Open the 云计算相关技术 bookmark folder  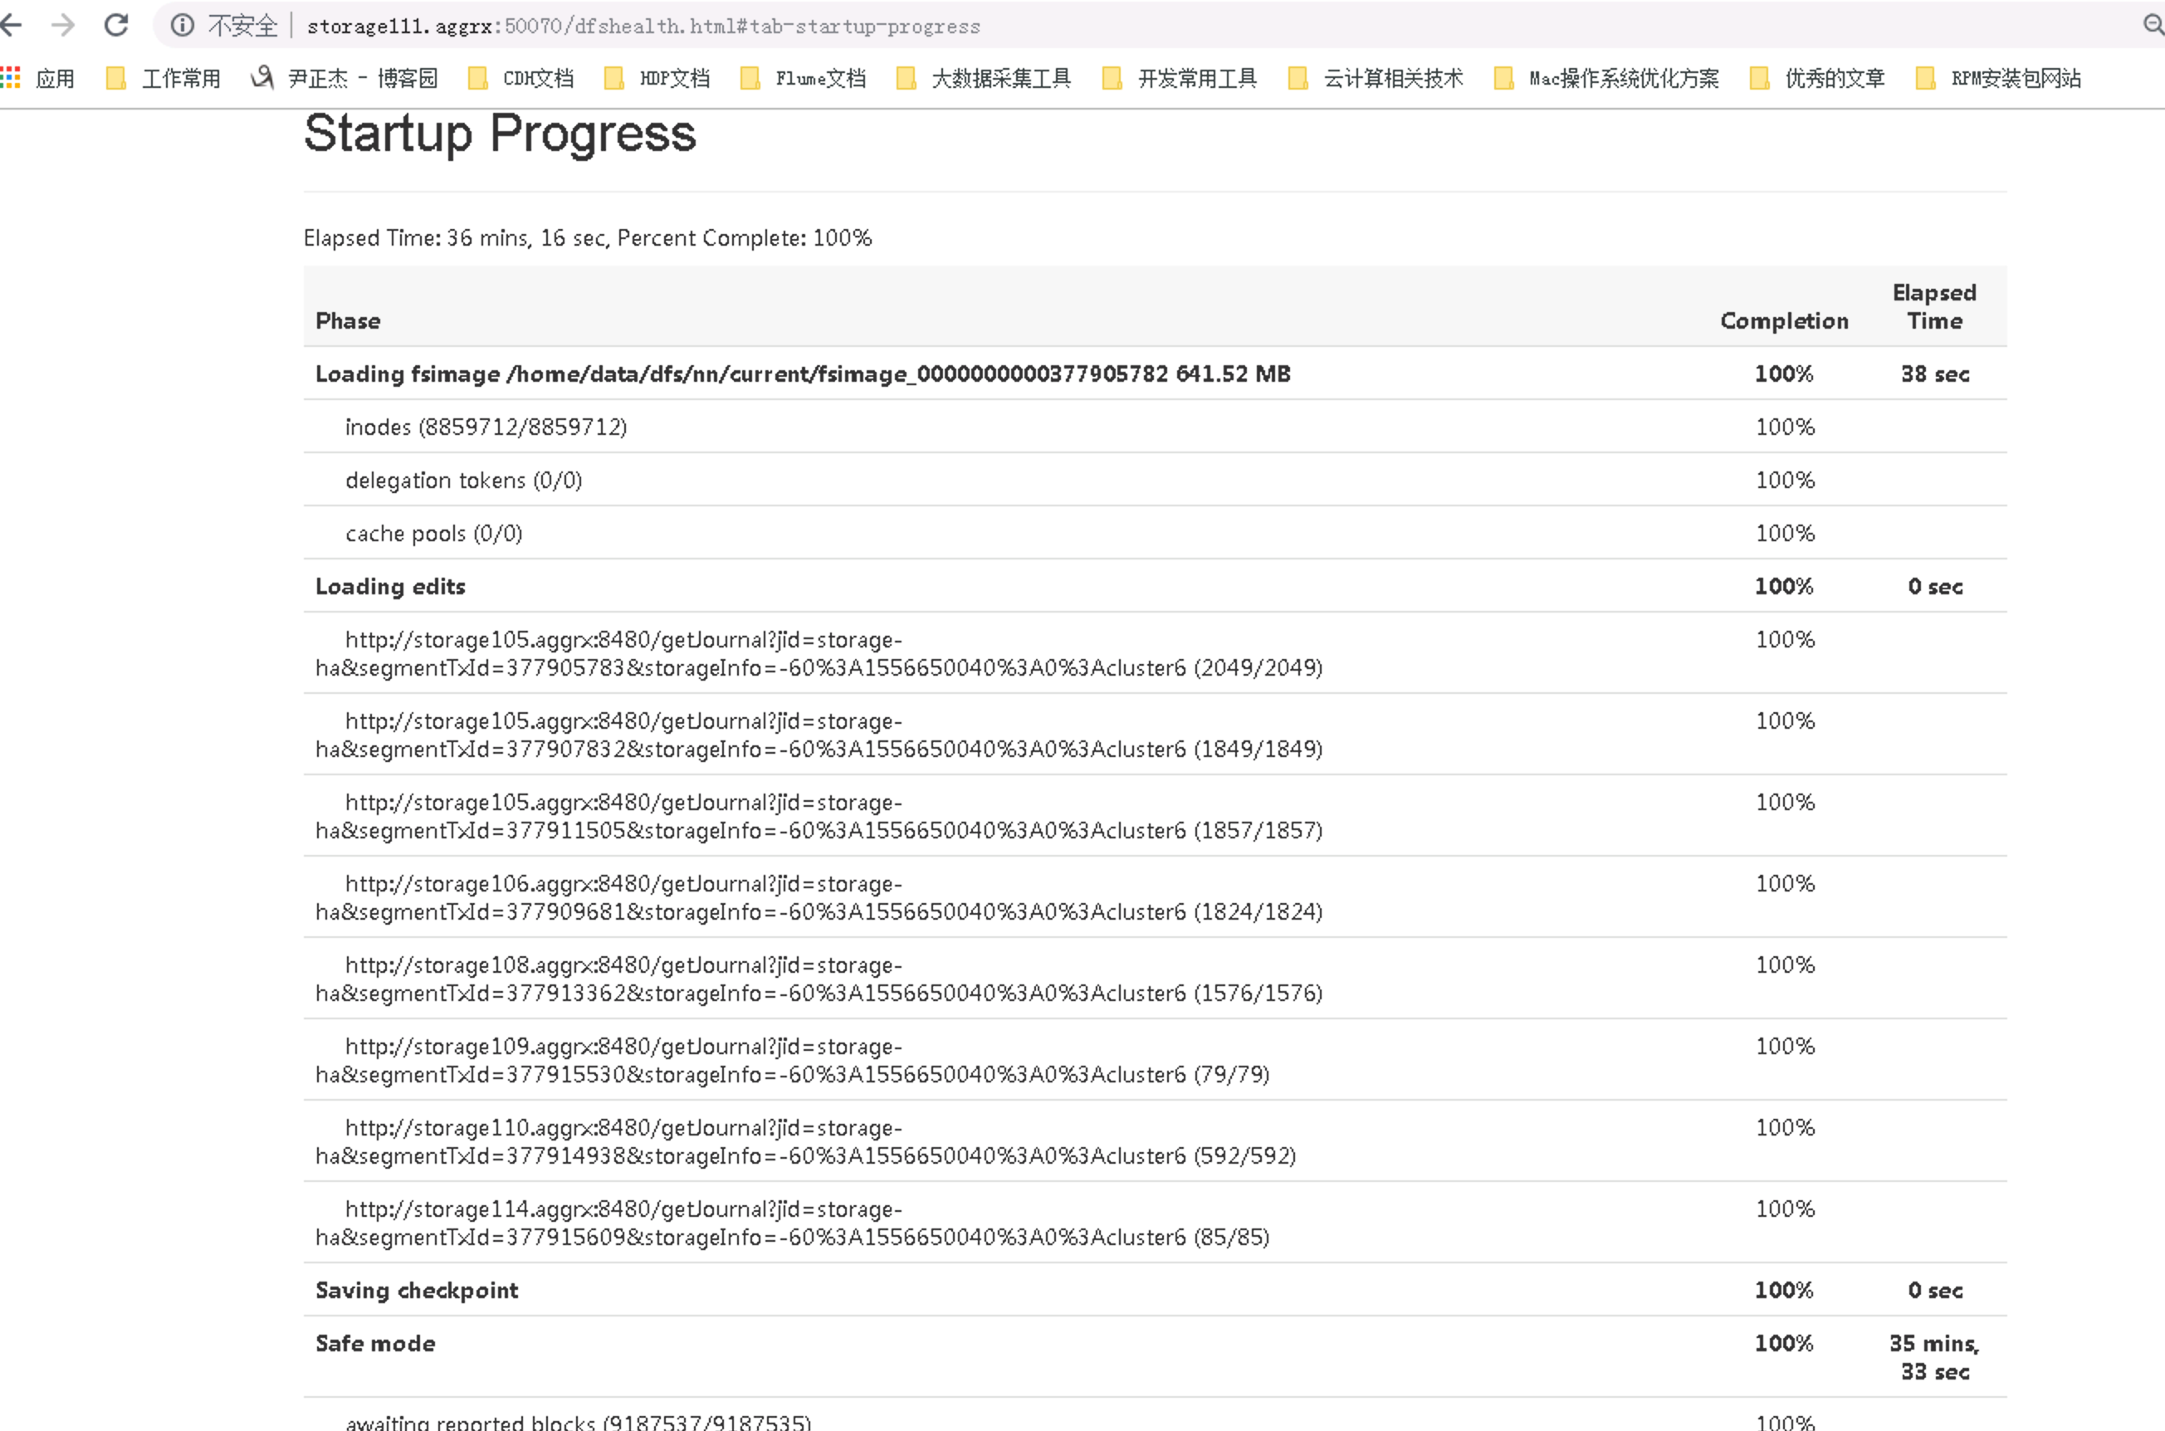[1376, 79]
